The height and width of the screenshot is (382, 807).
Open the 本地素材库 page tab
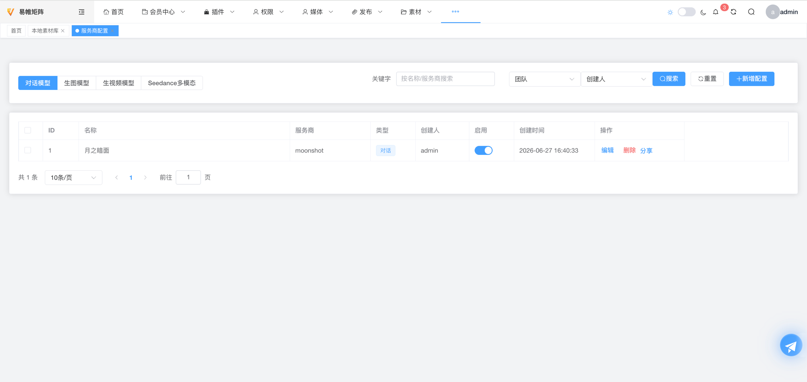tap(45, 31)
